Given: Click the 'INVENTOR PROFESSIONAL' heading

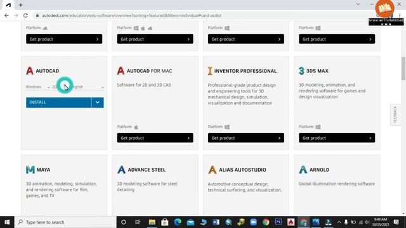Looking at the screenshot, I should pyautogui.click(x=246, y=71).
